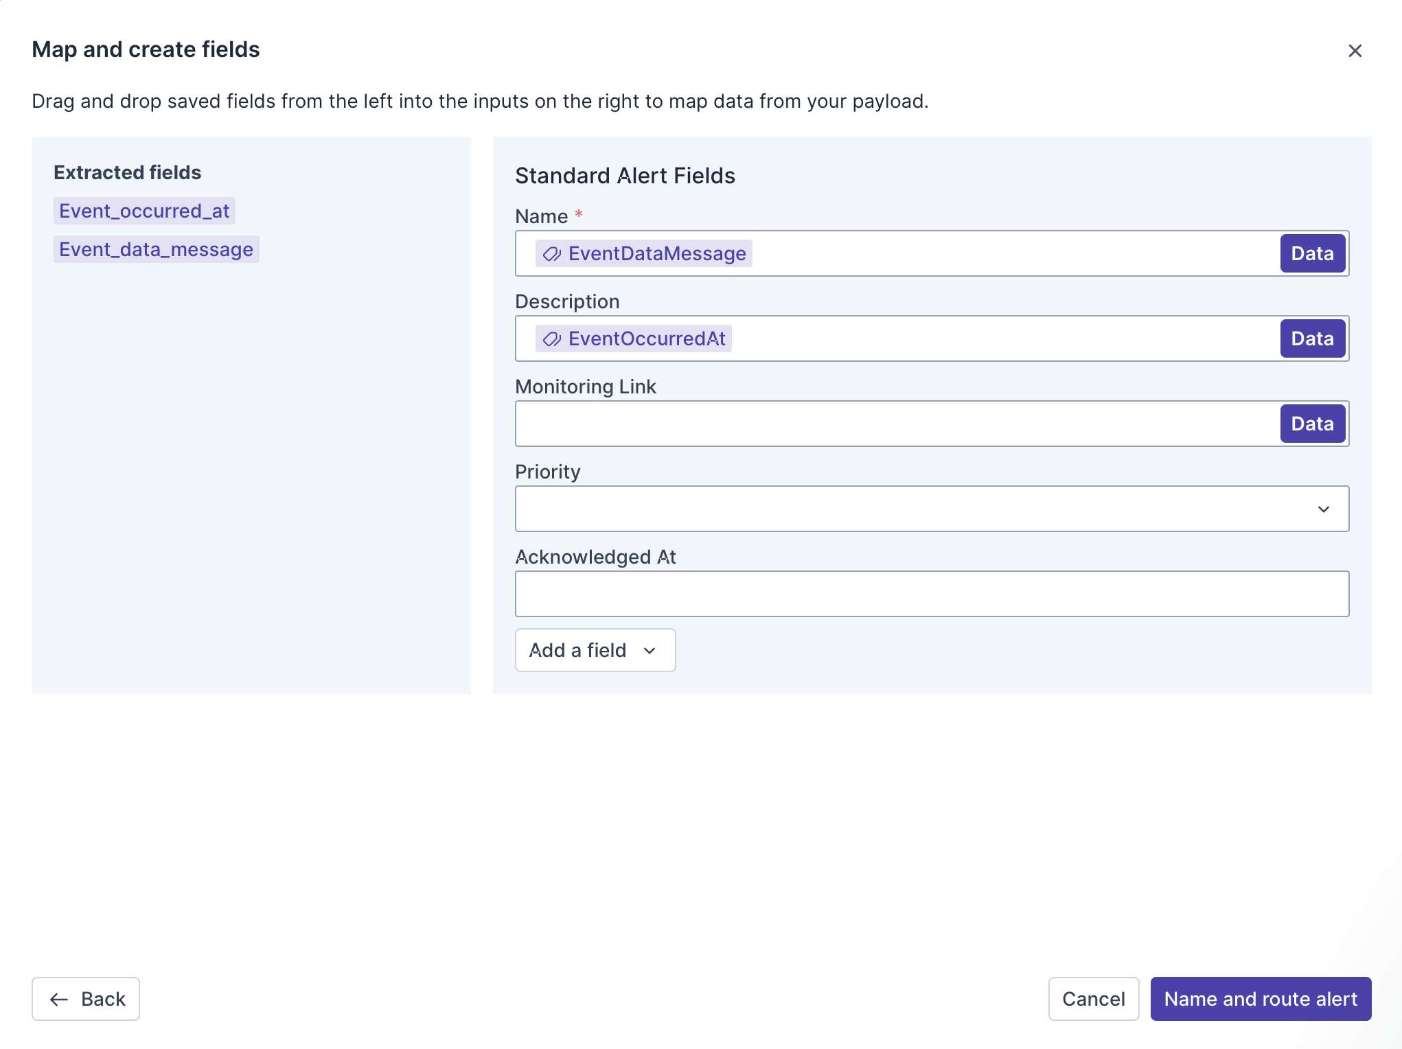Proceed with Name and route alert
The width and height of the screenshot is (1402, 1049).
tap(1260, 1000)
